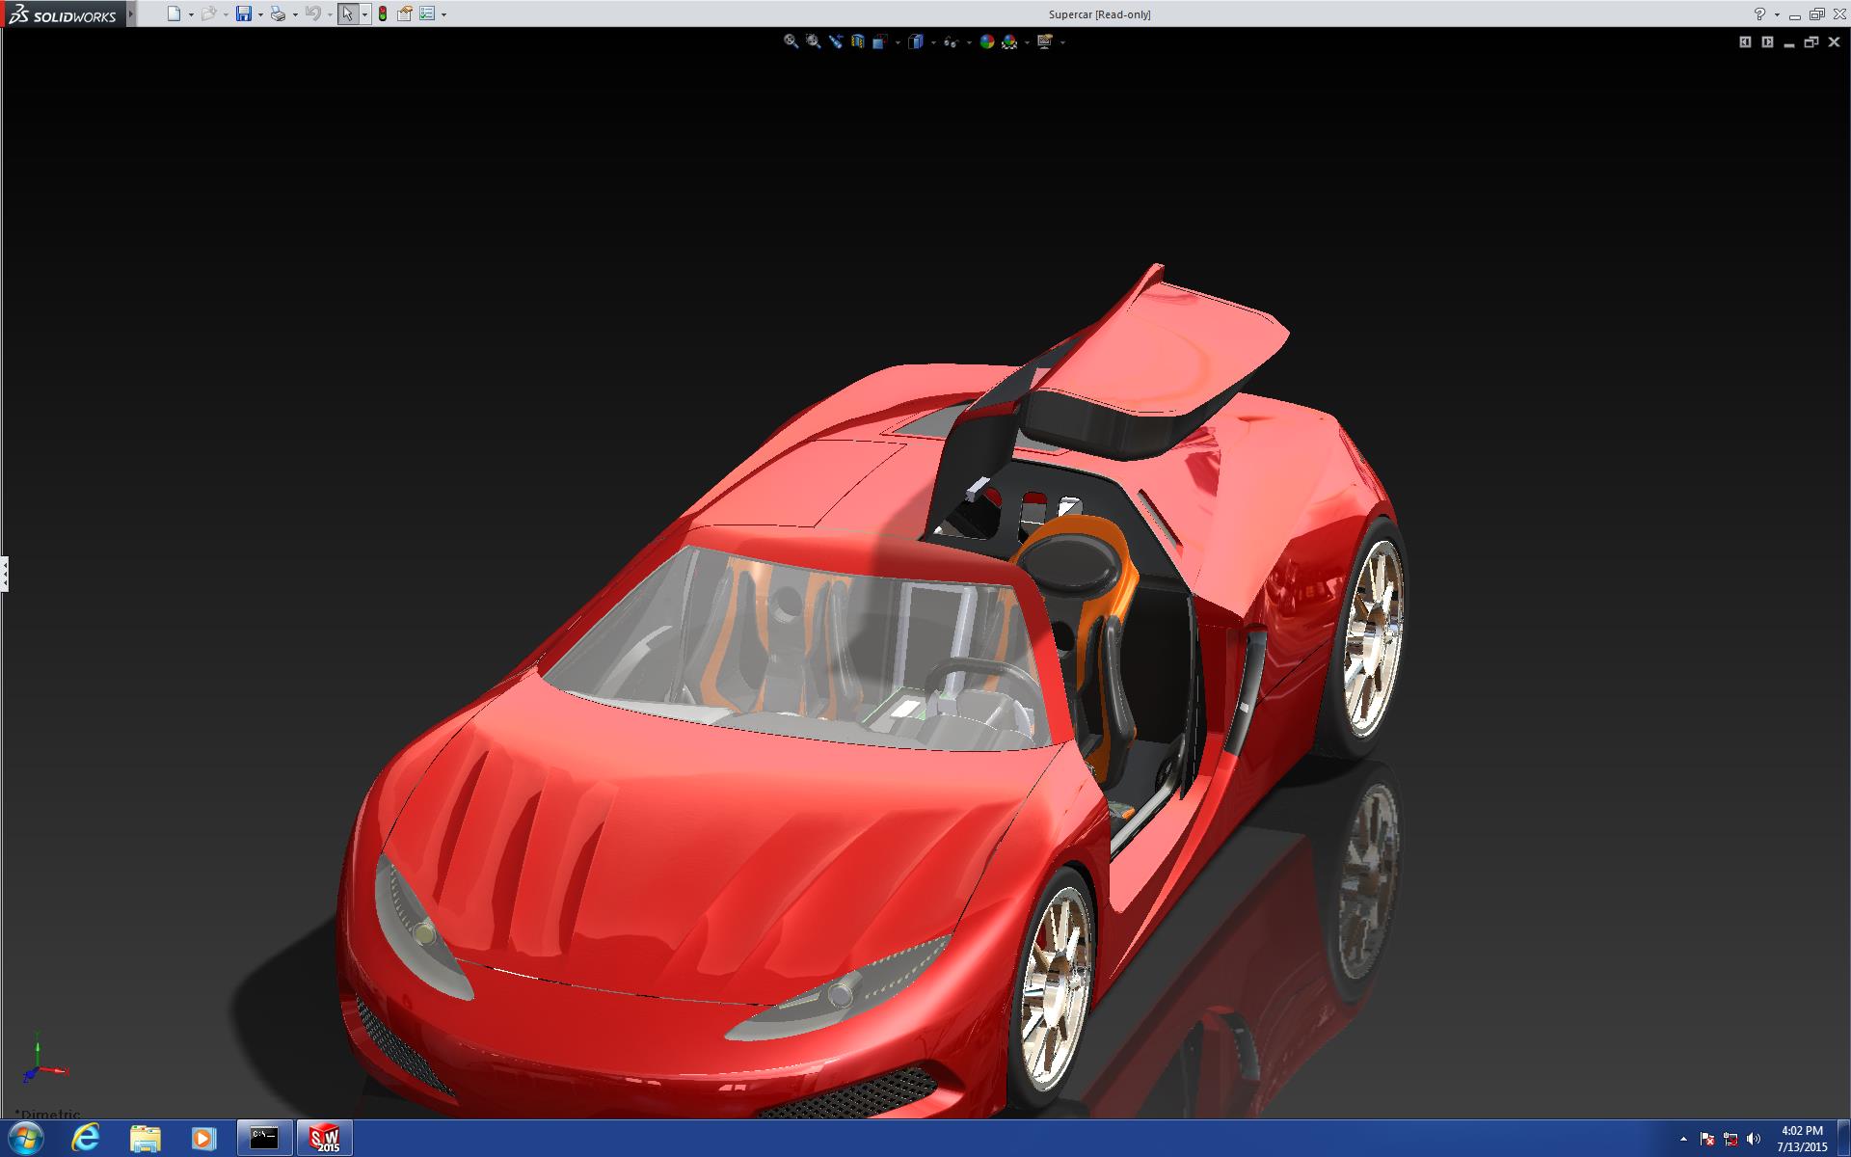The height and width of the screenshot is (1157, 1851).
Task: Open Hide/Show Items glasses icon
Action: pos(951,42)
